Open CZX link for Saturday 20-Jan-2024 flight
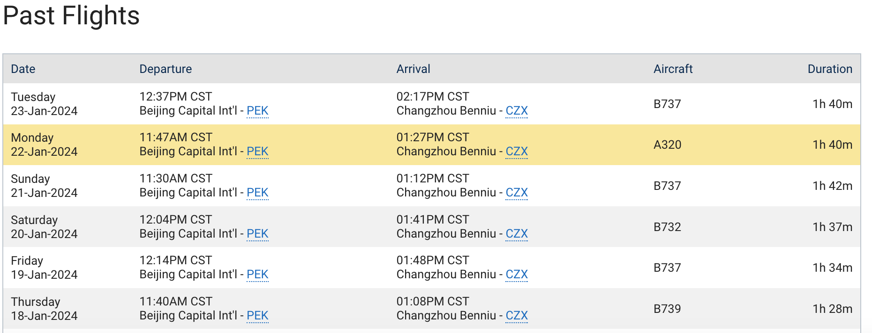Screen dimensions: 872x333 pos(517,234)
